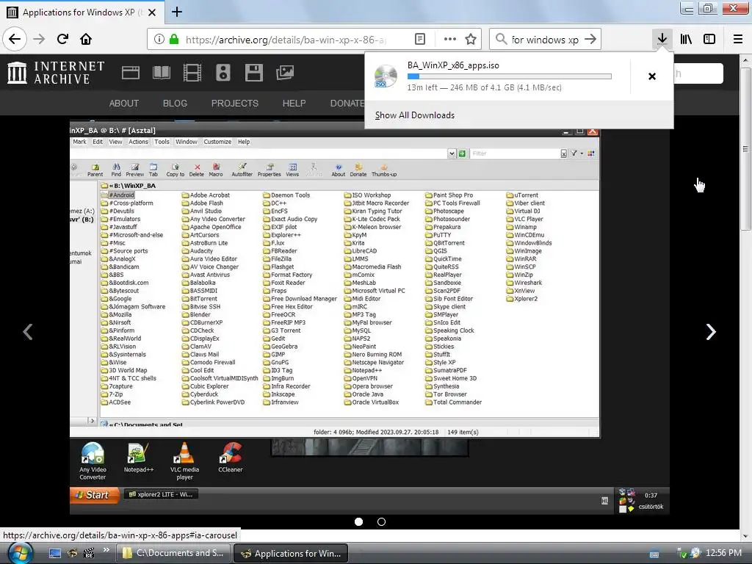Click the Internet Archive search field
The width and height of the screenshot is (752, 564).
tap(698, 73)
